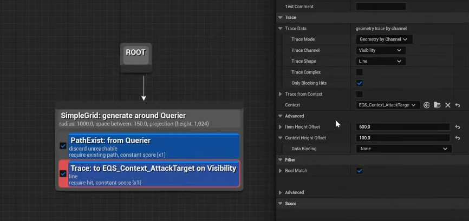The height and width of the screenshot is (221, 469).
Task: Disable the Trace test checkbox in graph
Action: click(63, 173)
